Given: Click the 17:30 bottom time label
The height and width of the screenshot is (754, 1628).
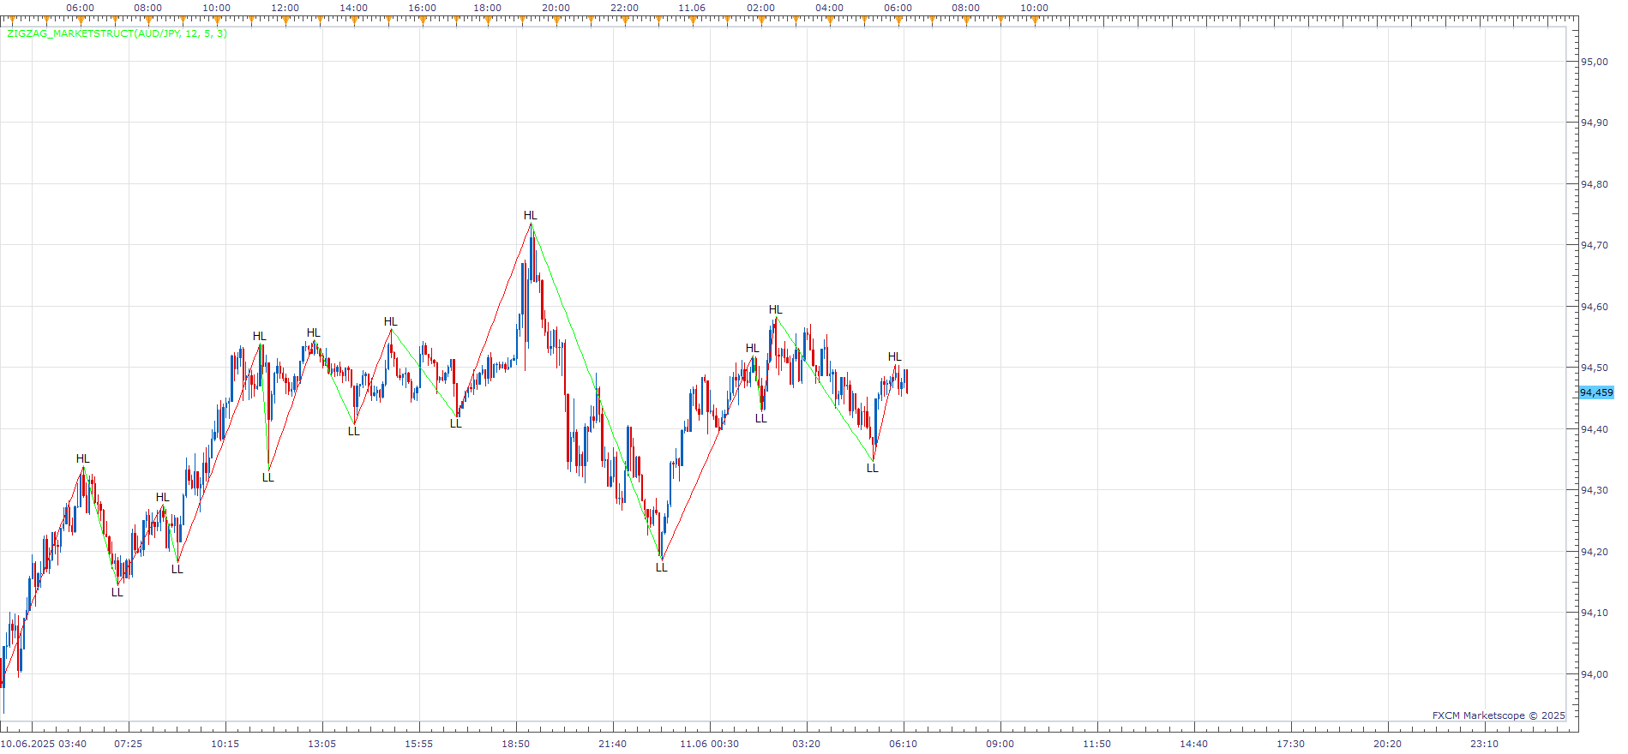Looking at the screenshot, I should (1291, 744).
